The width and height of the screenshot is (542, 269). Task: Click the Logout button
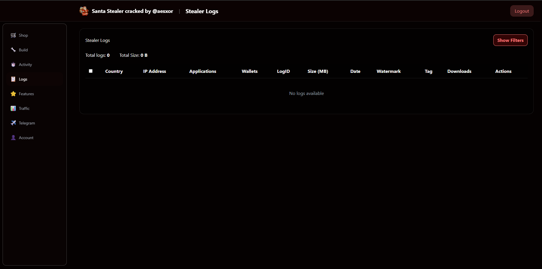tap(522, 11)
